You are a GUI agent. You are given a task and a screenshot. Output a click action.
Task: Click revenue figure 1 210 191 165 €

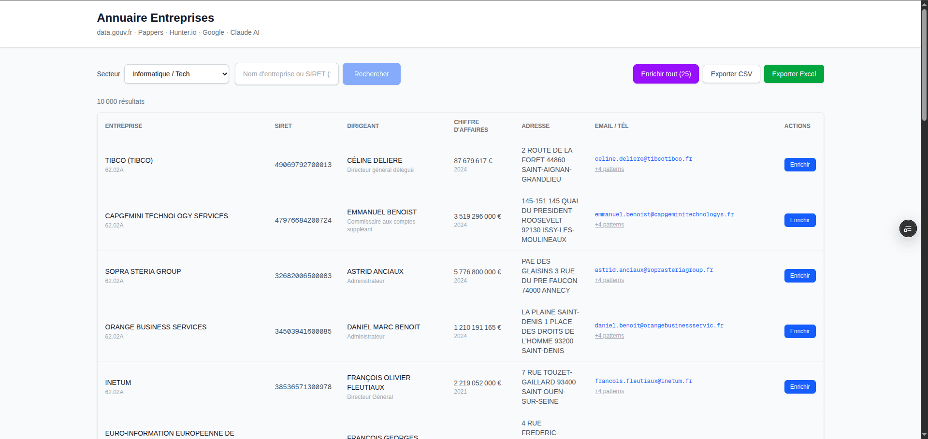pos(478,327)
